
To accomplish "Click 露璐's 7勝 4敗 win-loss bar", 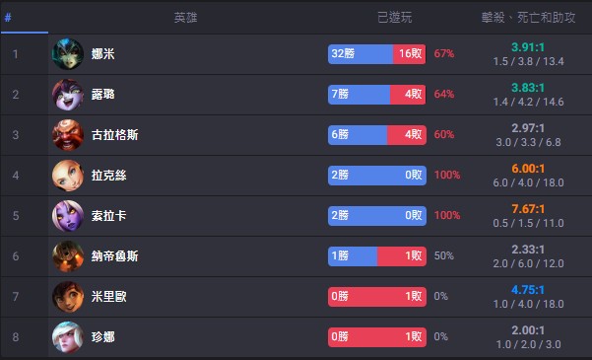I will pyautogui.click(x=377, y=94).
